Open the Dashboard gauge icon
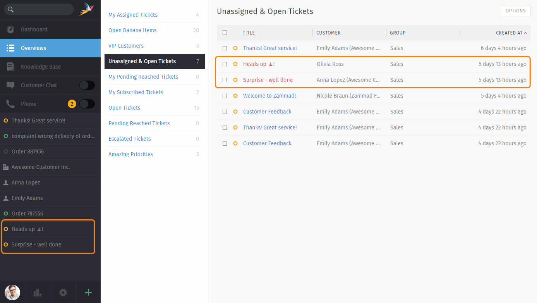Viewport: 537px width, 303px height. point(10,29)
